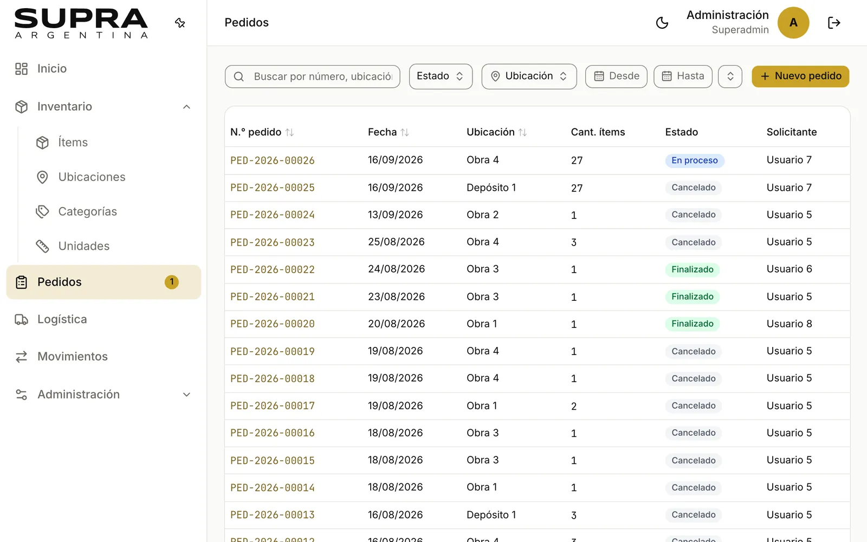
Task: Click the Pedidos clipboard icon
Action: [x=21, y=282]
